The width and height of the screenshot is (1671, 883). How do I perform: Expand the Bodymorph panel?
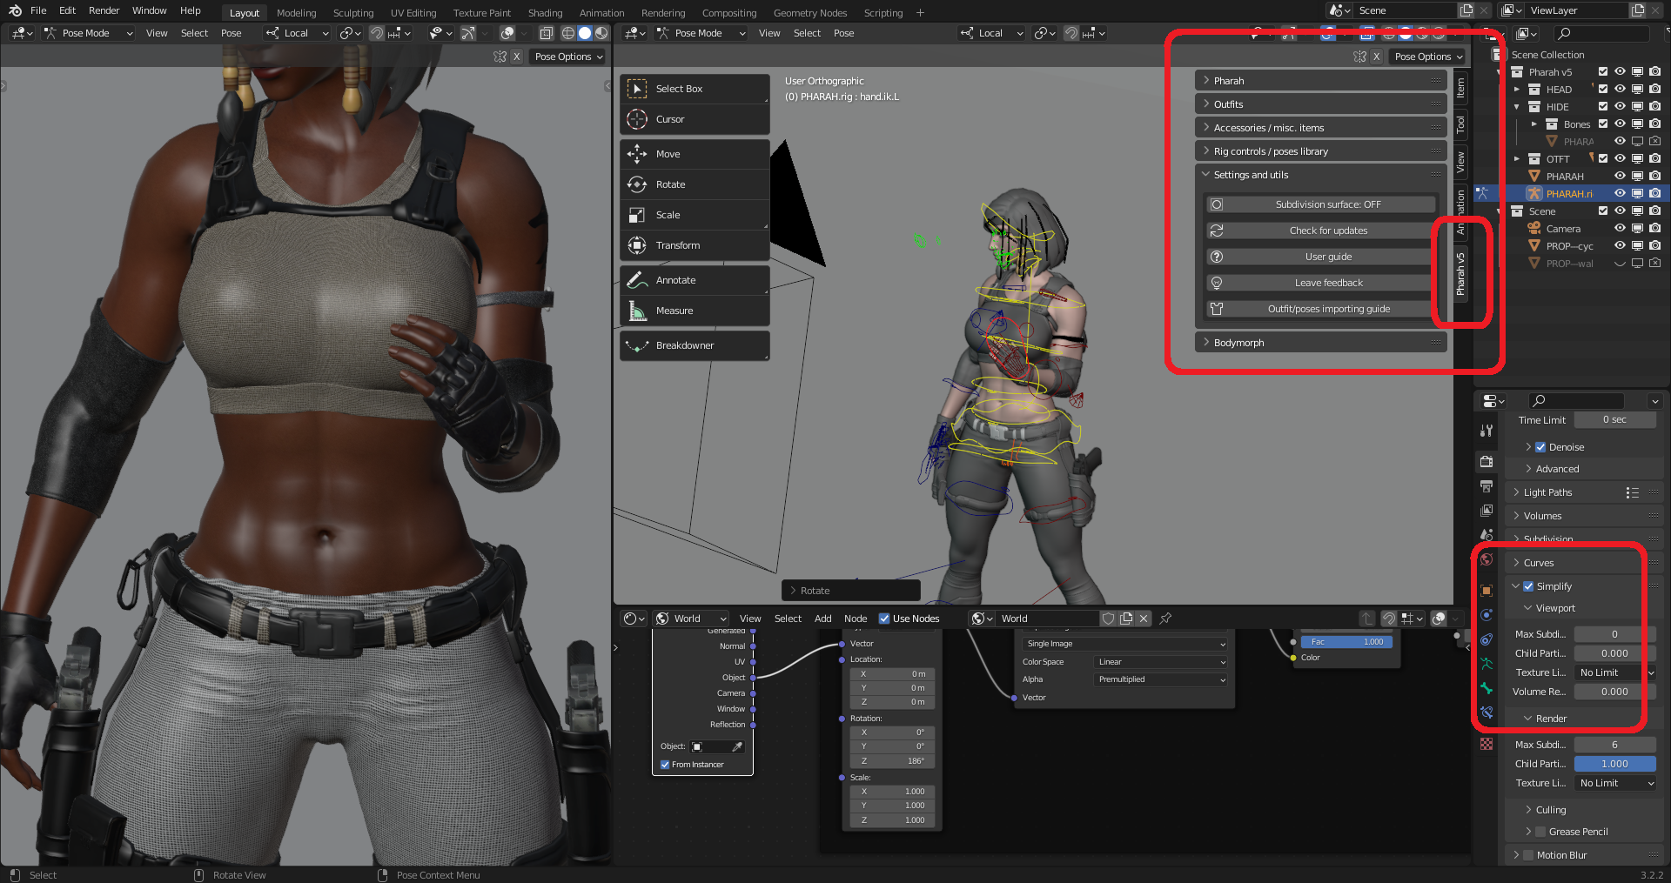(1321, 343)
